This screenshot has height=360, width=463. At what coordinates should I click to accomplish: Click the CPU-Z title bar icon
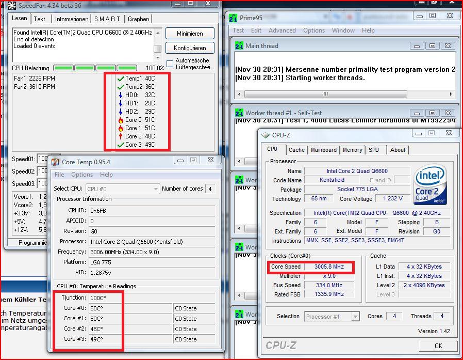(266, 135)
